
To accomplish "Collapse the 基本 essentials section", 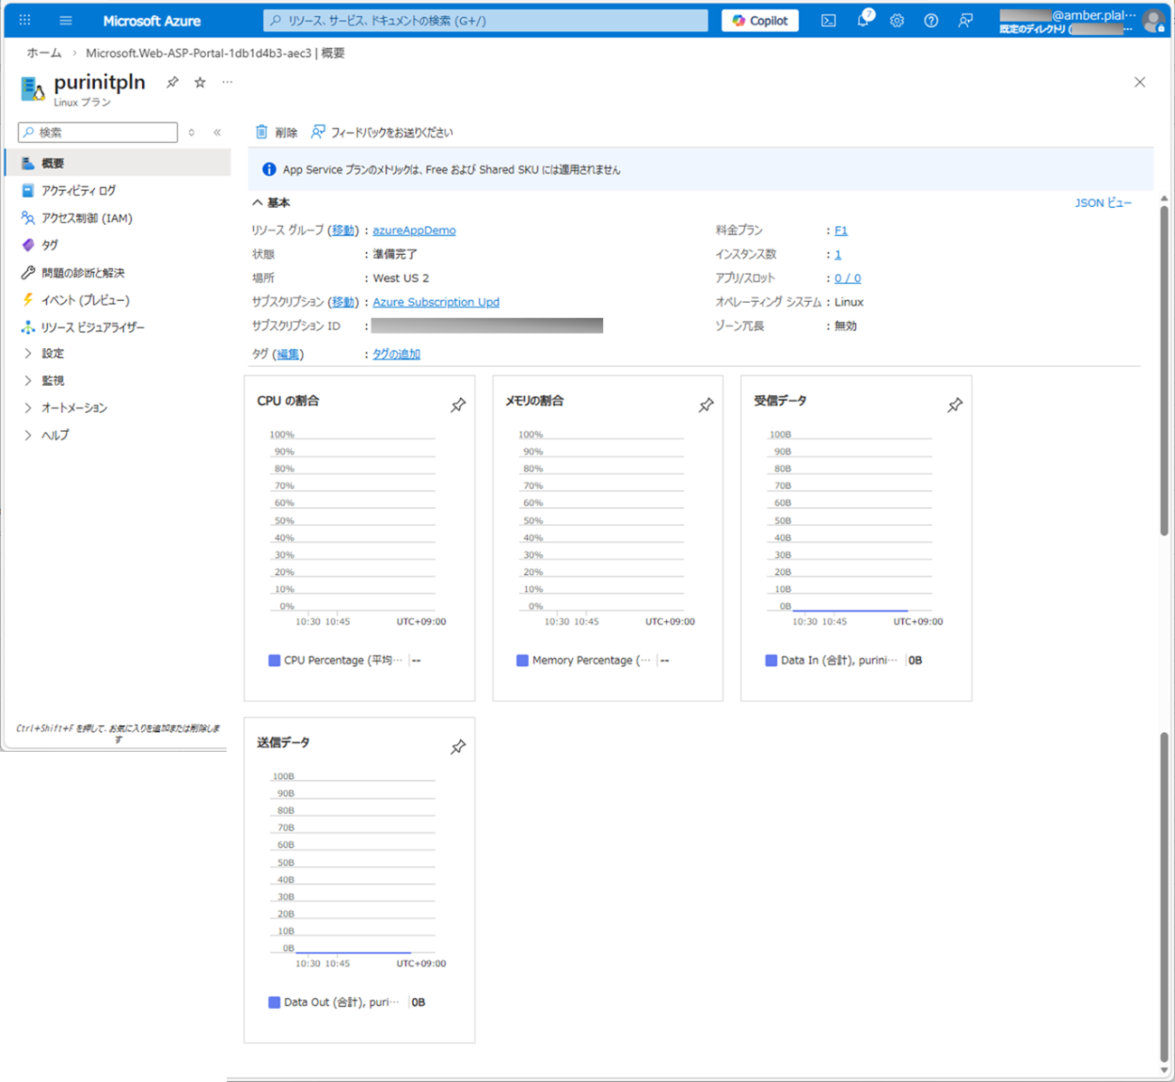I will click(x=258, y=202).
